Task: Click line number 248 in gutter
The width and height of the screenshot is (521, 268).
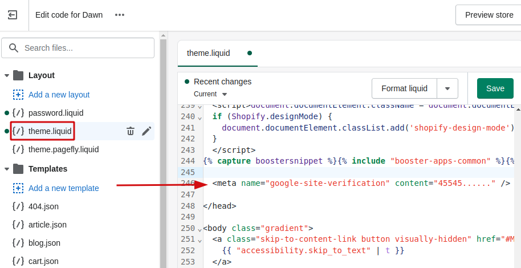Action: 188,206
